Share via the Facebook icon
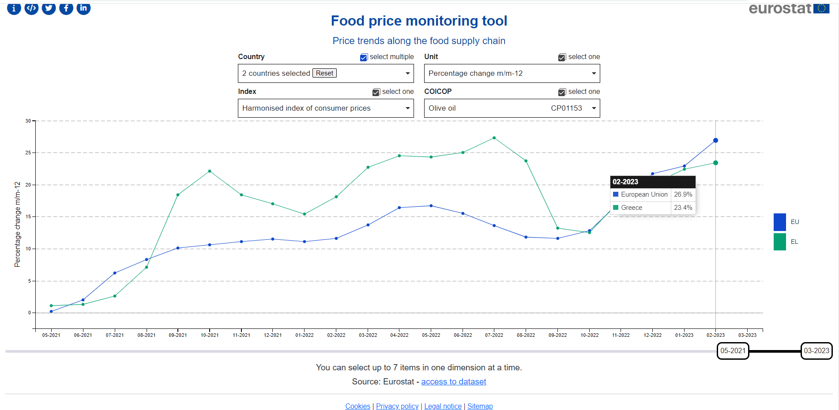The height and width of the screenshot is (410, 839). pyautogui.click(x=66, y=8)
